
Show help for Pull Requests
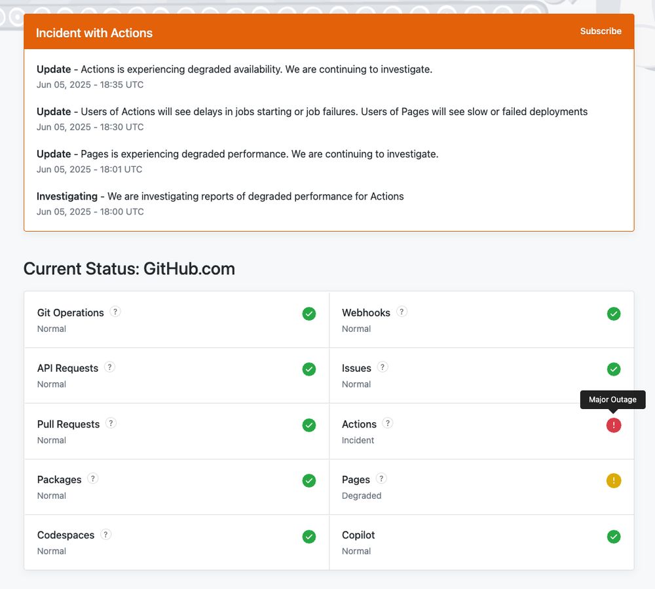click(x=111, y=423)
